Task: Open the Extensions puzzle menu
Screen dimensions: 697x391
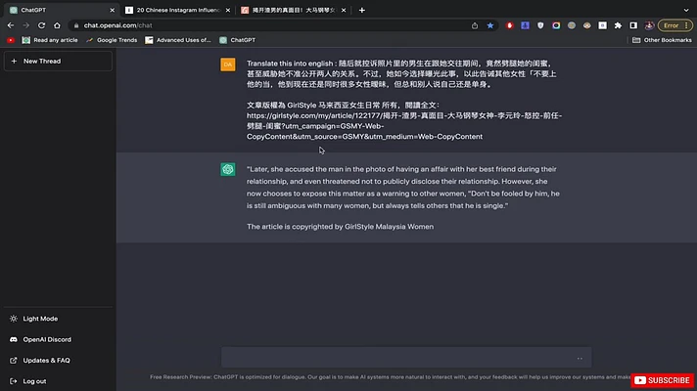Action: tap(618, 25)
